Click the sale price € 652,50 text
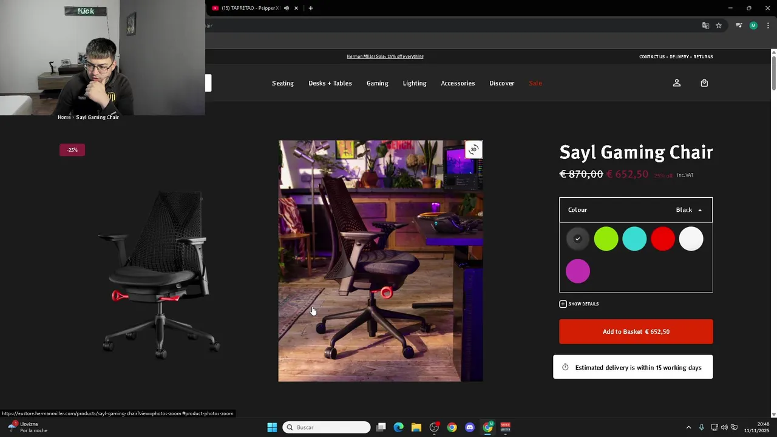The height and width of the screenshot is (437, 777). 627,174
